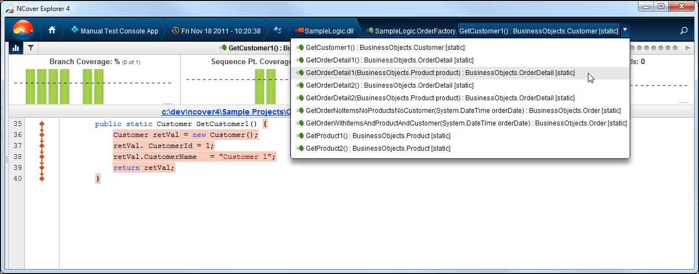Open the GetCustomer1() method combo box
Image resolution: width=699 pixels, height=274 pixels.
click(538, 31)
